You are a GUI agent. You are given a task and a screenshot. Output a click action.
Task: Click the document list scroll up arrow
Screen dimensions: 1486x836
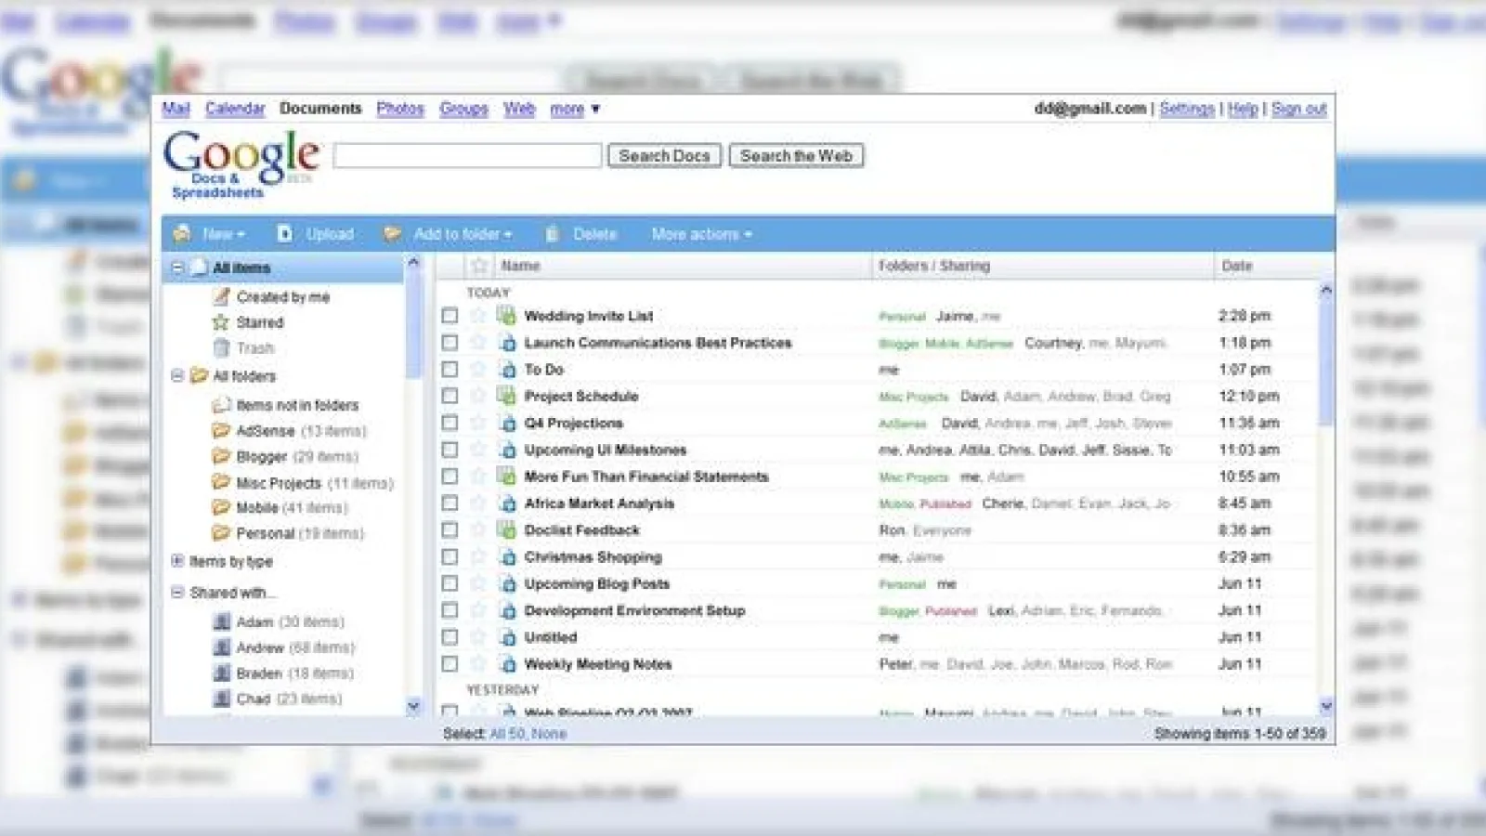1326,290
